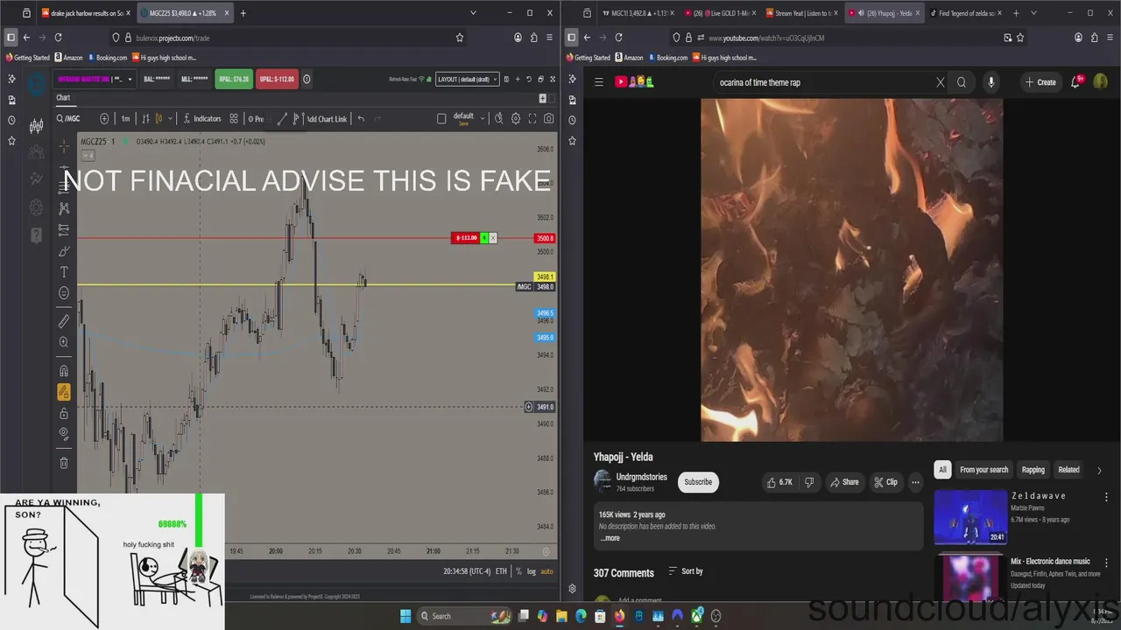Select the brush drawing tool

[x=64, y=251]
